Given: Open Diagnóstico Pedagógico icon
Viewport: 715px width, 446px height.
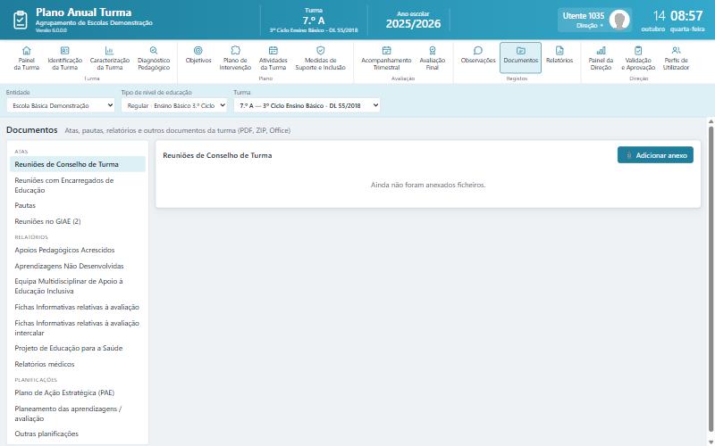Looking at the screenshot, I should (154, 51).
